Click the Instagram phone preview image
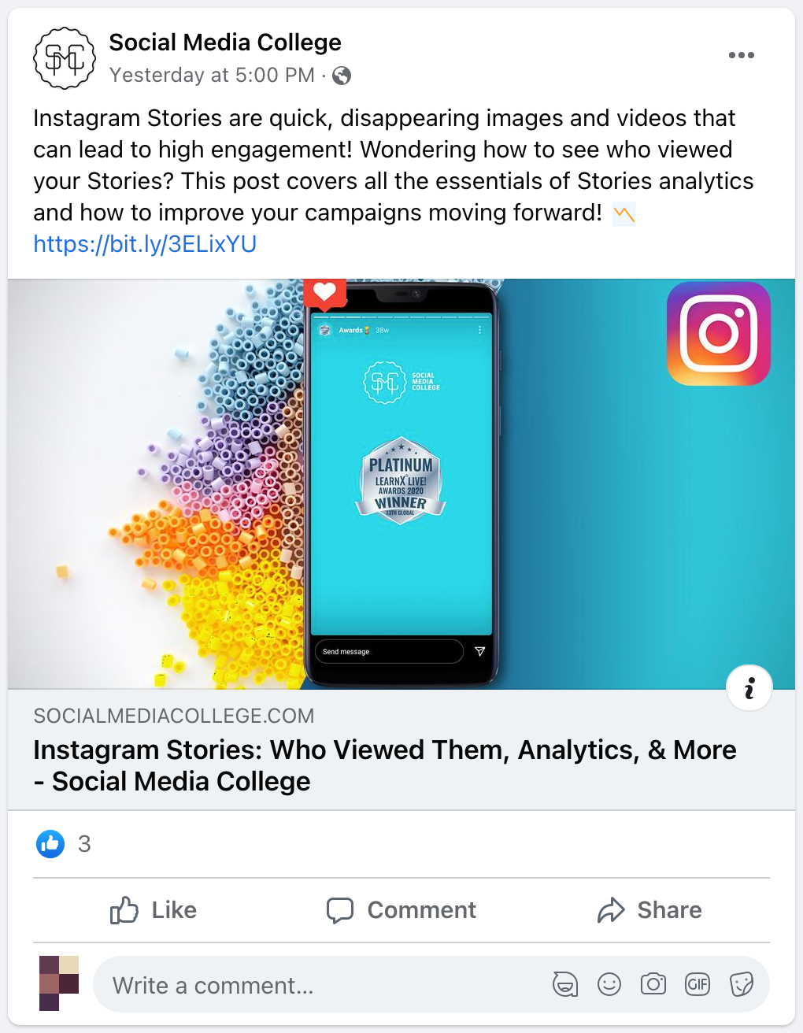Screen dimensions: 803x1033 coord(401,484)
